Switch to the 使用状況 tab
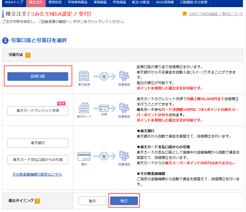Screen dimensions: 246x212 coord(55,3)
